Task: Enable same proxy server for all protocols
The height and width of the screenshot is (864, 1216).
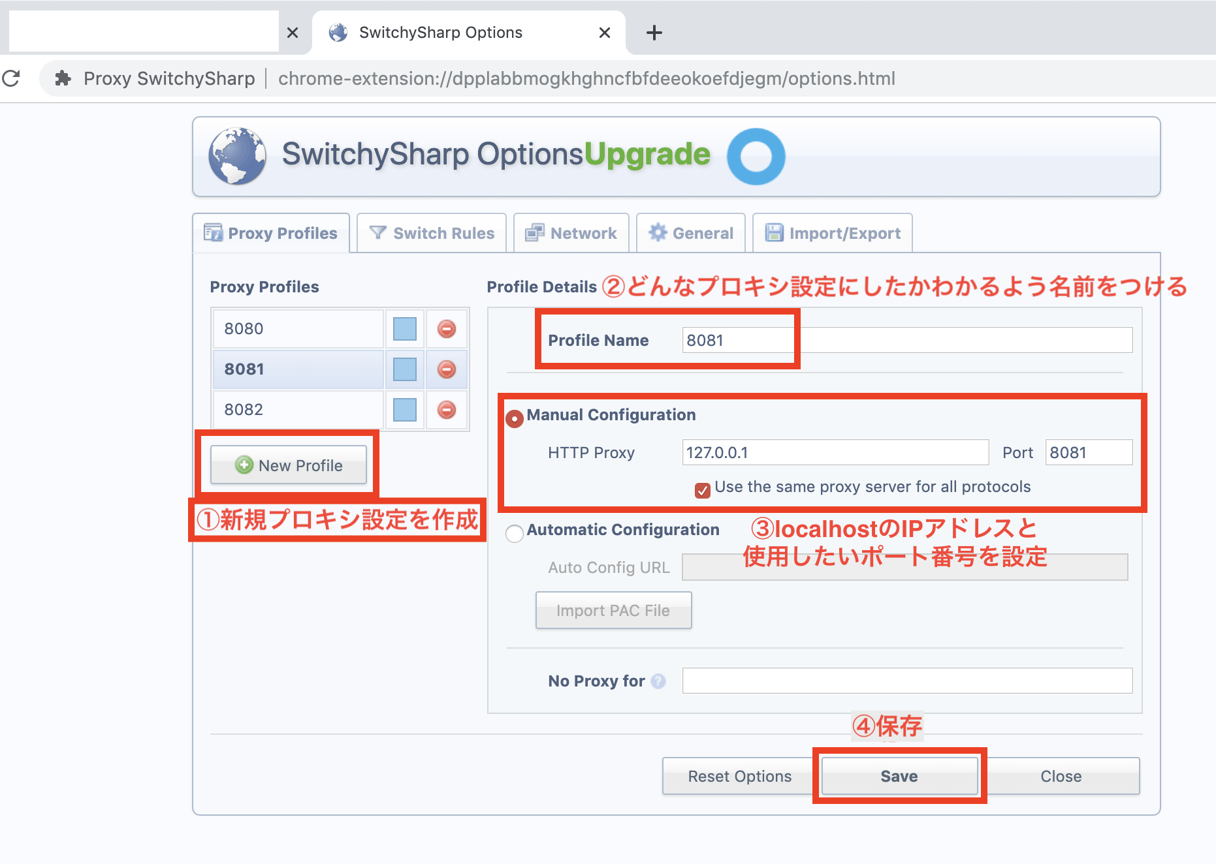Action: [702, 491]
